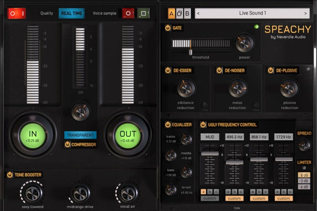Click the Transparent compressor mode button
The image size is (317, 211).
point(80,135)
